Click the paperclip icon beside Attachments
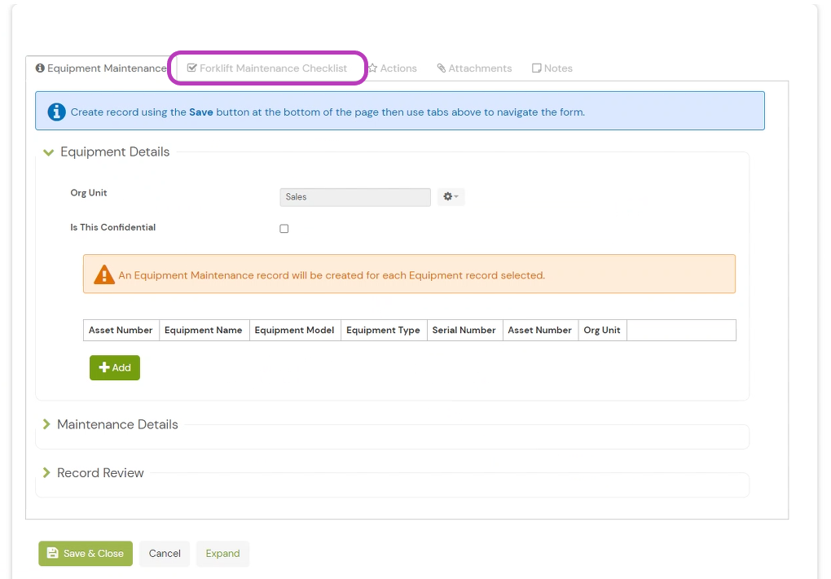 pos(441,68)
